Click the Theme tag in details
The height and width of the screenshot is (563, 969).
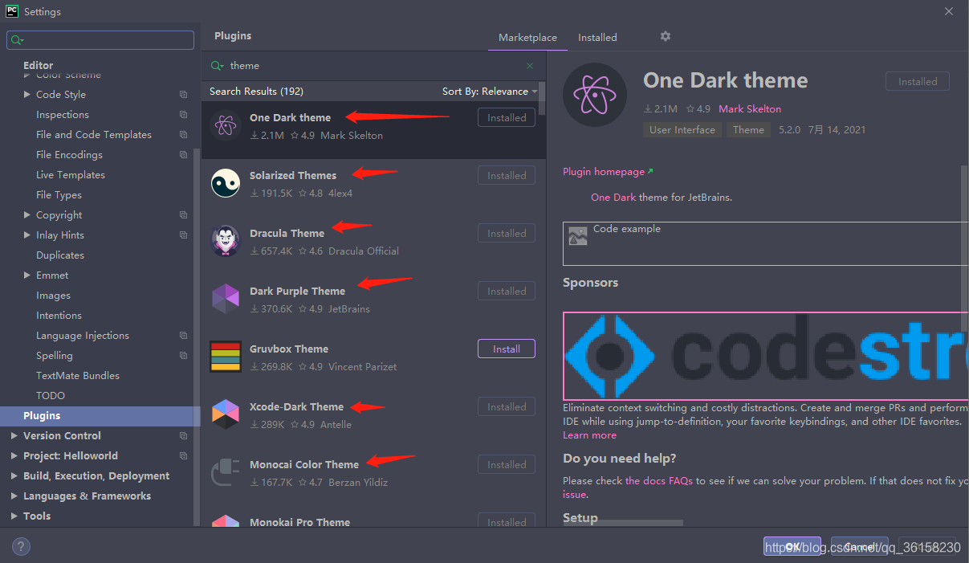click(x=748, y=130)
